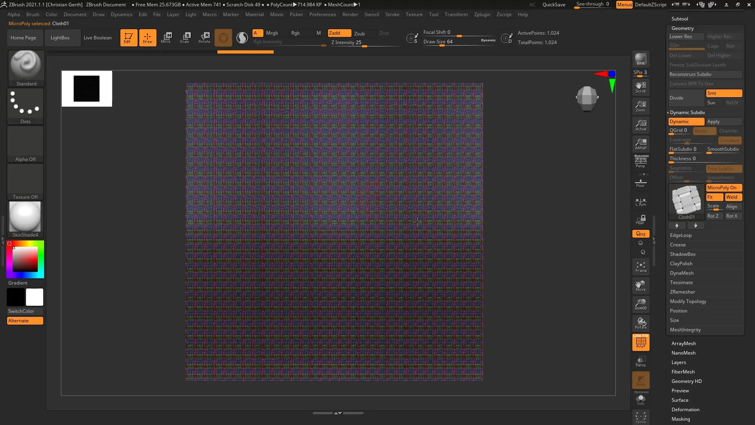Click Reconstruct Subdiv button

point(705,74)
